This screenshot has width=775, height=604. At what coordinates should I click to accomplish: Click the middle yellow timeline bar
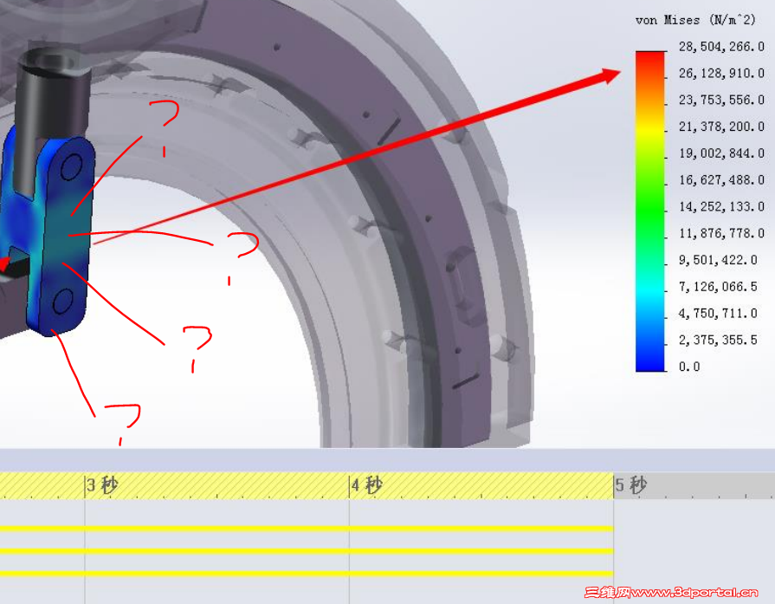(307, 550)
